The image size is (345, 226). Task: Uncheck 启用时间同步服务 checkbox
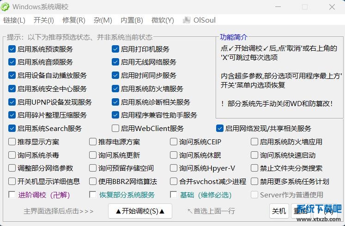point(115,75)
